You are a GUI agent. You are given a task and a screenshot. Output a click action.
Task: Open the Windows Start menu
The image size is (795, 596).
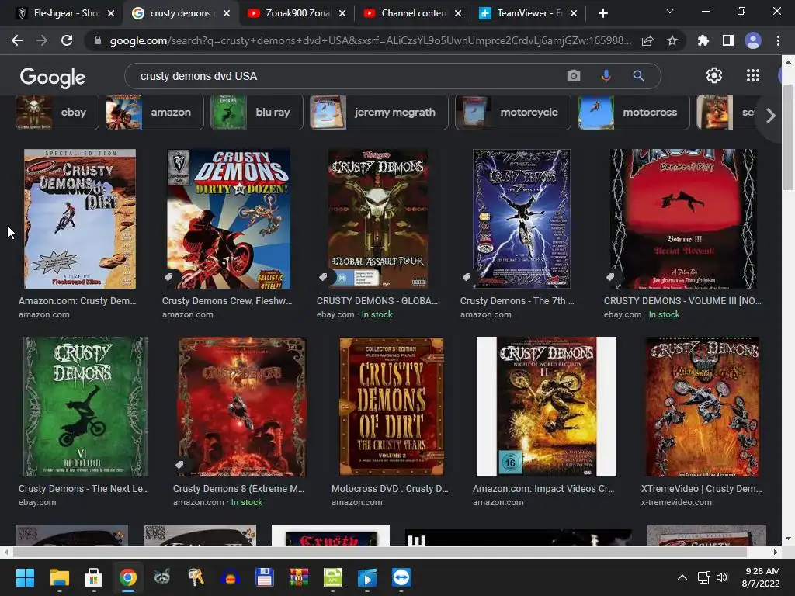click(x=25, y=577)
